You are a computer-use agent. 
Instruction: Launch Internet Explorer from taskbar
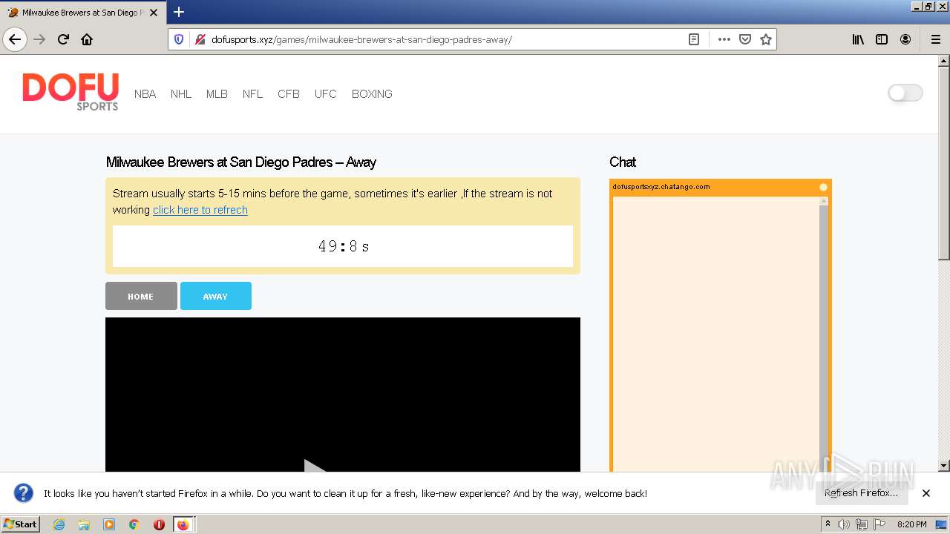pos(59,524)
